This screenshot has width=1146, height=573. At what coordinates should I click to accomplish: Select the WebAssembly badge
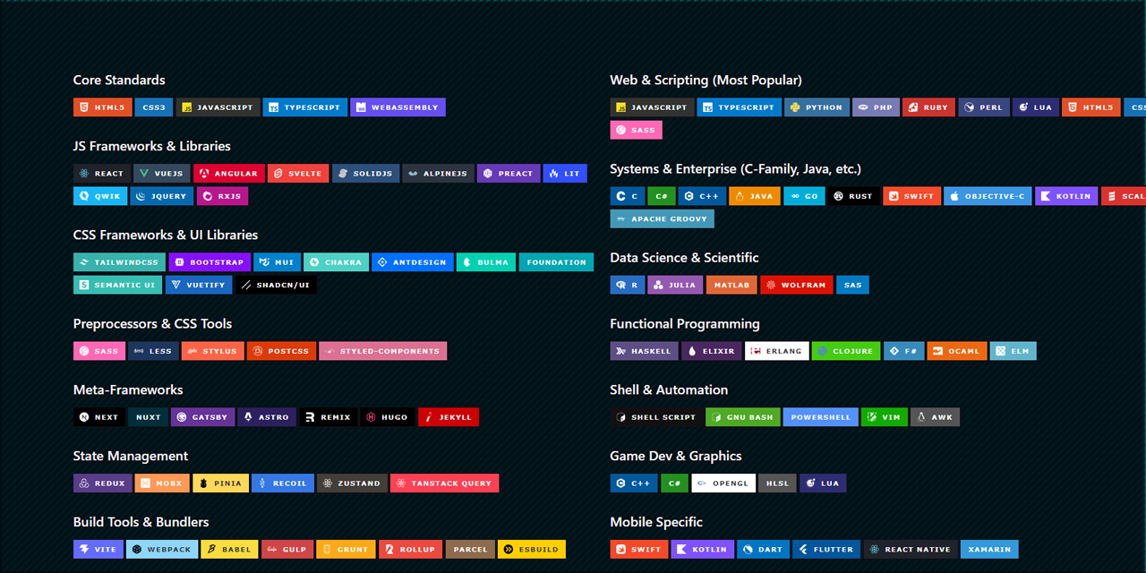click(398, 107)
